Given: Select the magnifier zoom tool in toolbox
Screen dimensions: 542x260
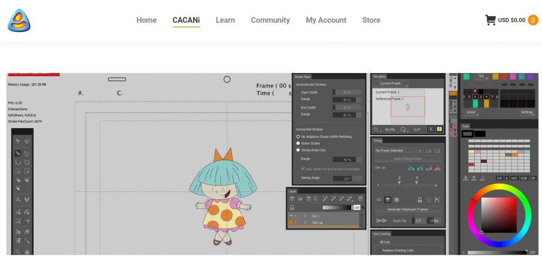Looking at the screenshot, I should pos(18,252).
